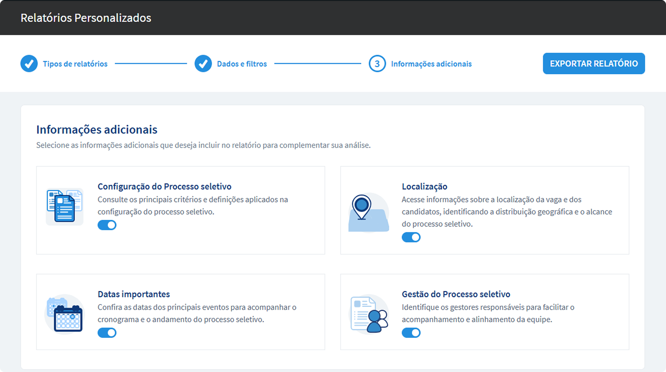The height and width of the screenshot is (372, 666).
Task: Click the Relatórios Personalizados header title
Action: coord(86,18)
